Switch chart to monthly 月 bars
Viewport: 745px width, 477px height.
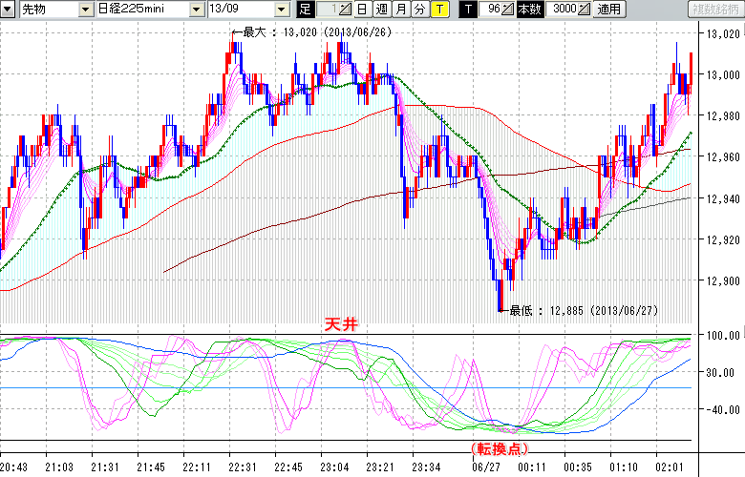[401, 10]
